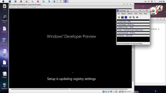
Task: Close CamStudio with red title button
Action: click(x=147, y=11)
